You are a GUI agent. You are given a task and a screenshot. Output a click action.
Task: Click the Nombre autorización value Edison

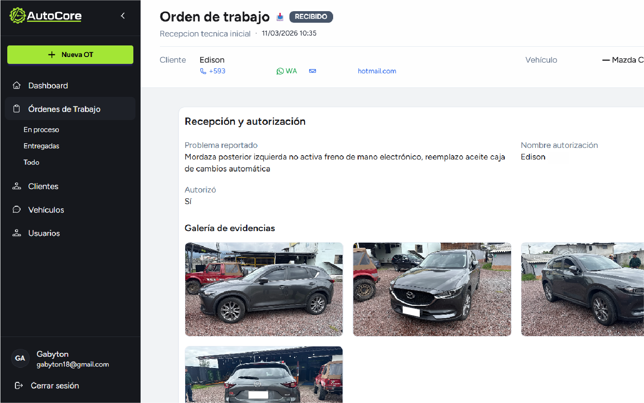pos(533,157)
